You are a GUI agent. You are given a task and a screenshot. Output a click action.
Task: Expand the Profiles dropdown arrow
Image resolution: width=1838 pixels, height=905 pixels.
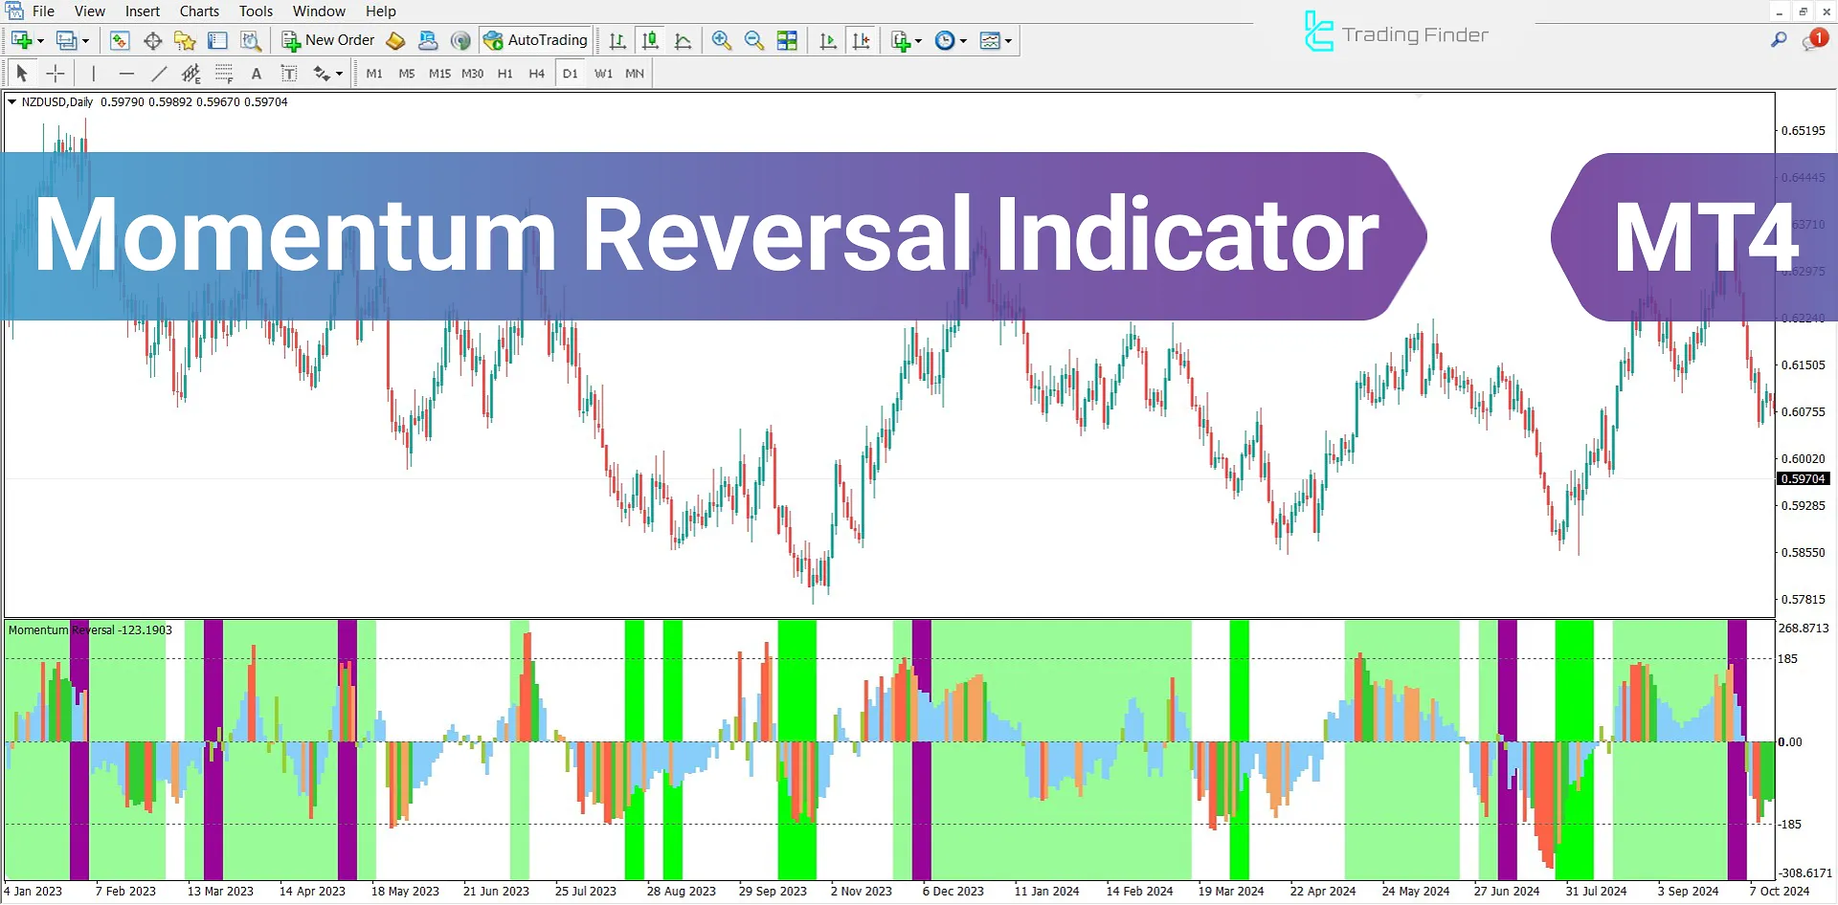point(85,41)
